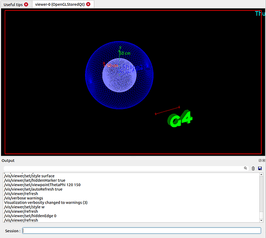Click the Output panel title
Screen dimensions: 266x238
click(8, 160)
